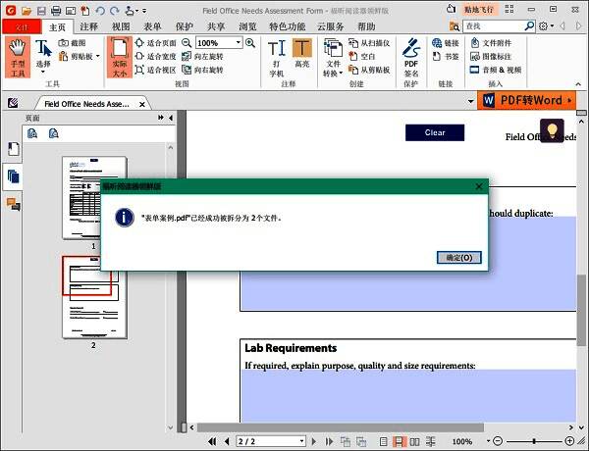589x451 pixels.
Task: Click the PDF转Word banner button
Action: pyautogui.click(x=530, y=100)
